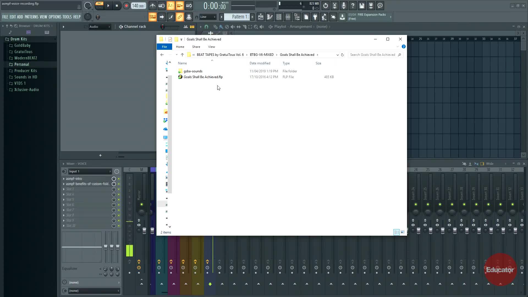Screen dimensions: 528x297
Task: Open the Channel rack view icon
Action: (279, 17)
